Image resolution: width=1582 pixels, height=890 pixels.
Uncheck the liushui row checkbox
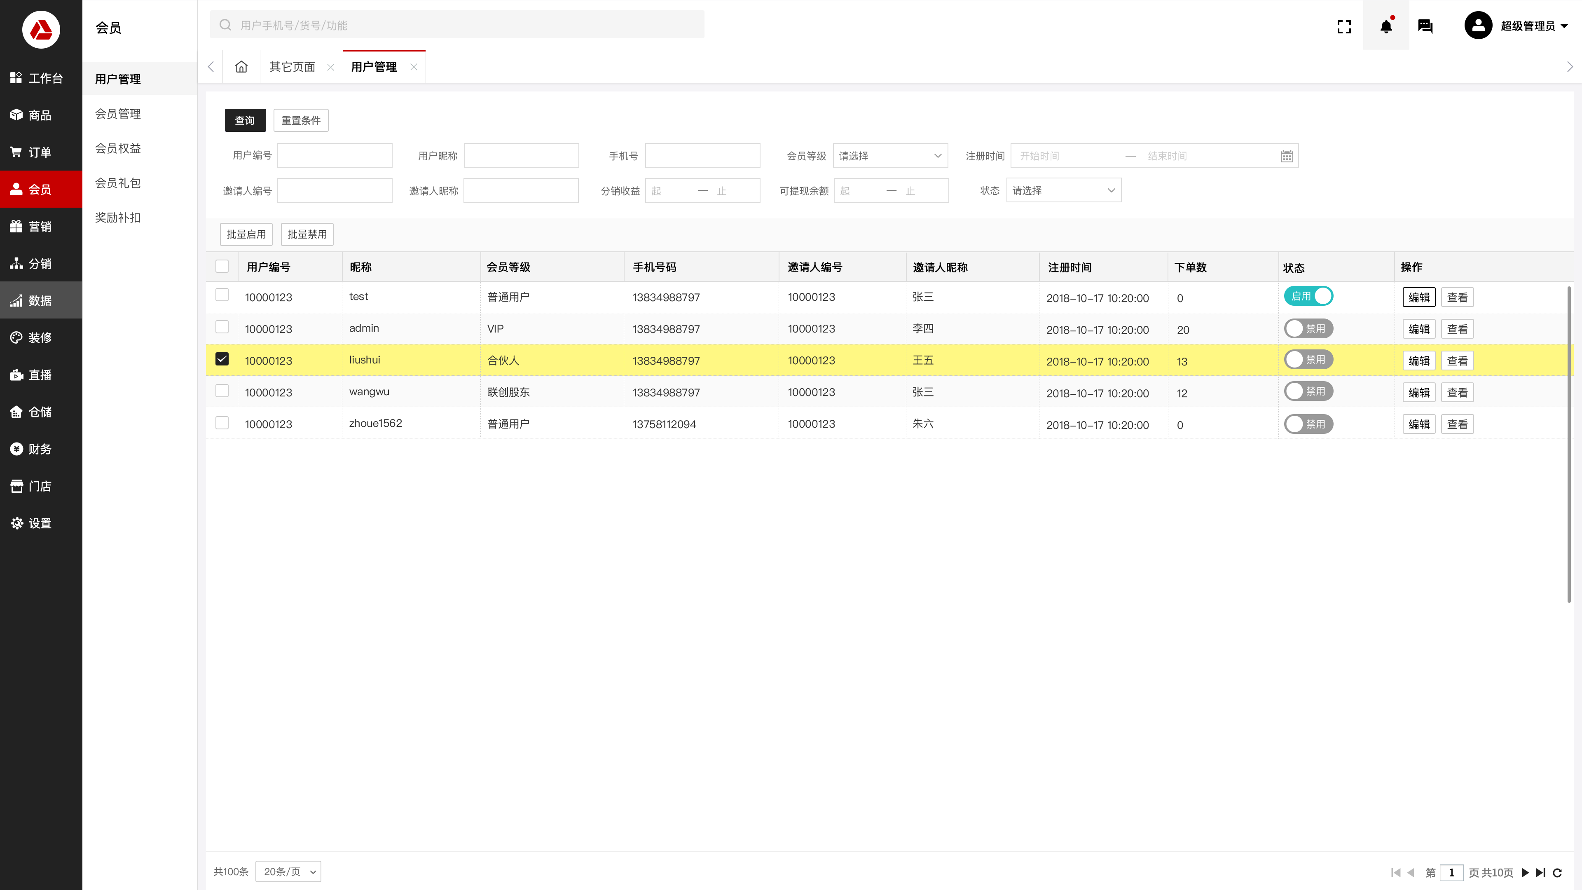tap(222, 359)
